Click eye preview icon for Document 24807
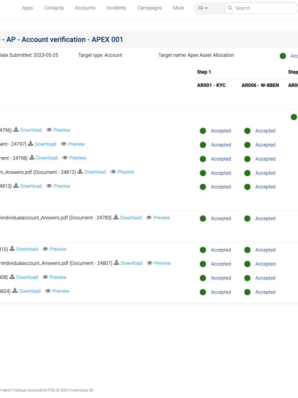Viewport: 298px width, 398px height. click(150, 263)
